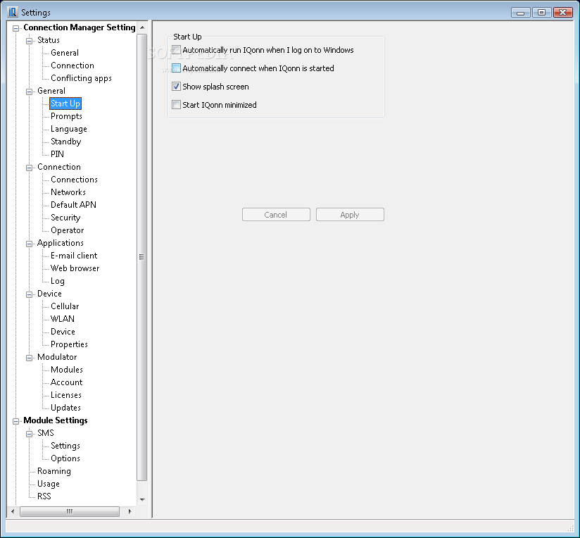The width and height of the screenshot is (580, 538).
Task: Open the Roaming module settings
Action: (x=54, y=471)
